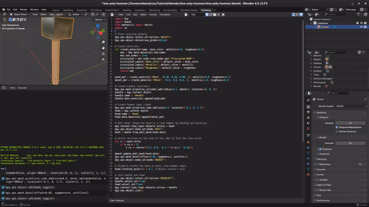Viewport: 369px width, 207px height.
Task: Expand the Handle object in the outliner
Action: 315,27
